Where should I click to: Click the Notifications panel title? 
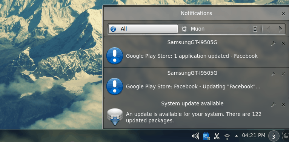pyautogui.click(x=197, y=14)
